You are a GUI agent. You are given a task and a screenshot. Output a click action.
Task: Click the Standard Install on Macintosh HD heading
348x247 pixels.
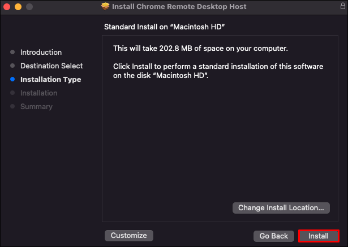161,27
